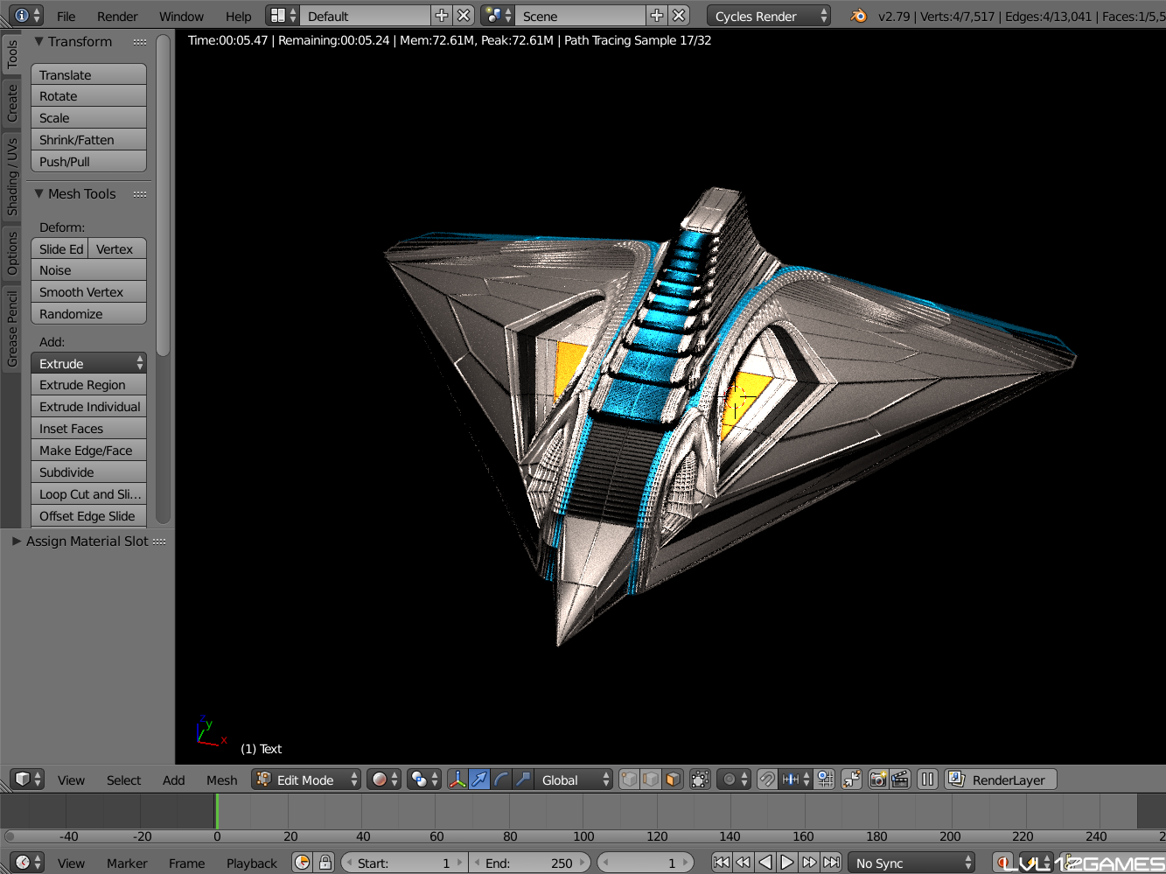Click the Subdivide button

88,472
